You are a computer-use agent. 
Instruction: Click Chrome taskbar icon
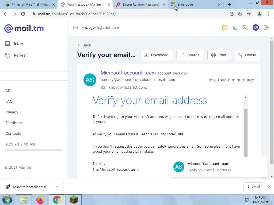point(57,200)
